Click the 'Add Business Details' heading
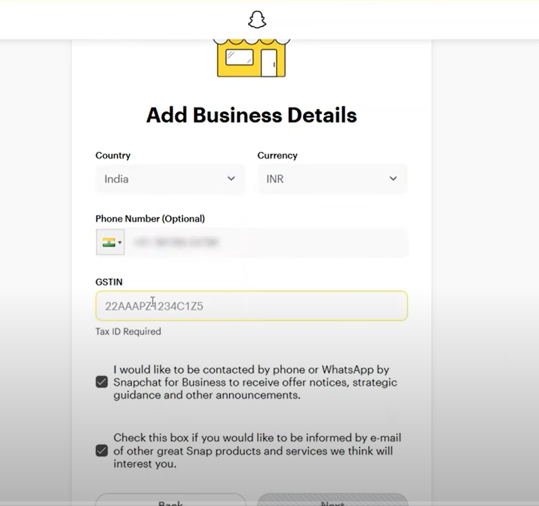The image size is (539, 506). [x=252, y=115]
